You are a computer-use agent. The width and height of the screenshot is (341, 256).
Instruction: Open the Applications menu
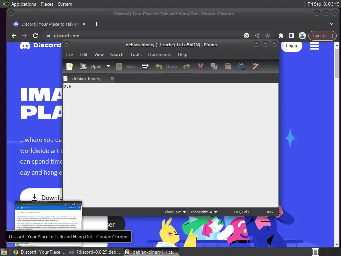tap(24, 4)
